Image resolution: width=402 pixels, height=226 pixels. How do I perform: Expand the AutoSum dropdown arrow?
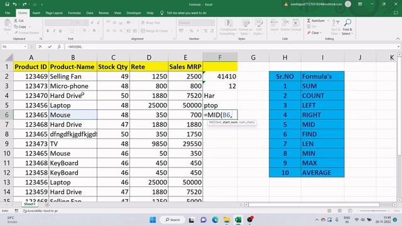click(x=328, y=21)
